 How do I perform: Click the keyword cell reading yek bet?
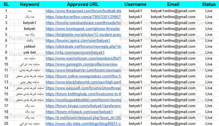coord(29,52)
